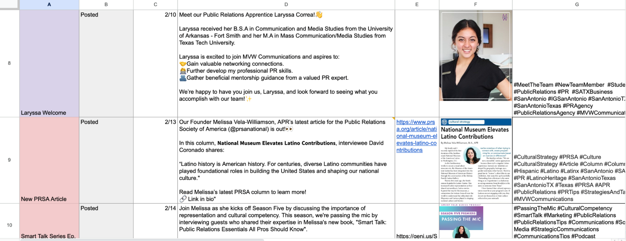Select column D header
626x241 pixels.
(x=286, y=4)
